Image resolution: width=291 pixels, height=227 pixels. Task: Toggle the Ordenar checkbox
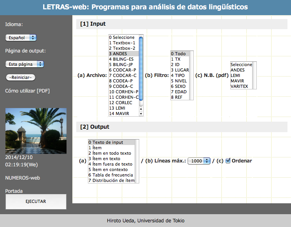[x=228, y=161]
